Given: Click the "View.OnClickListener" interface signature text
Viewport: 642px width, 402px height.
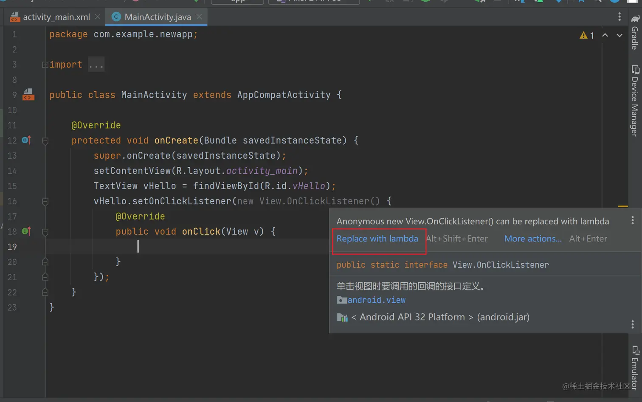Looking at the screenshot, I should (x=501, y=265).
